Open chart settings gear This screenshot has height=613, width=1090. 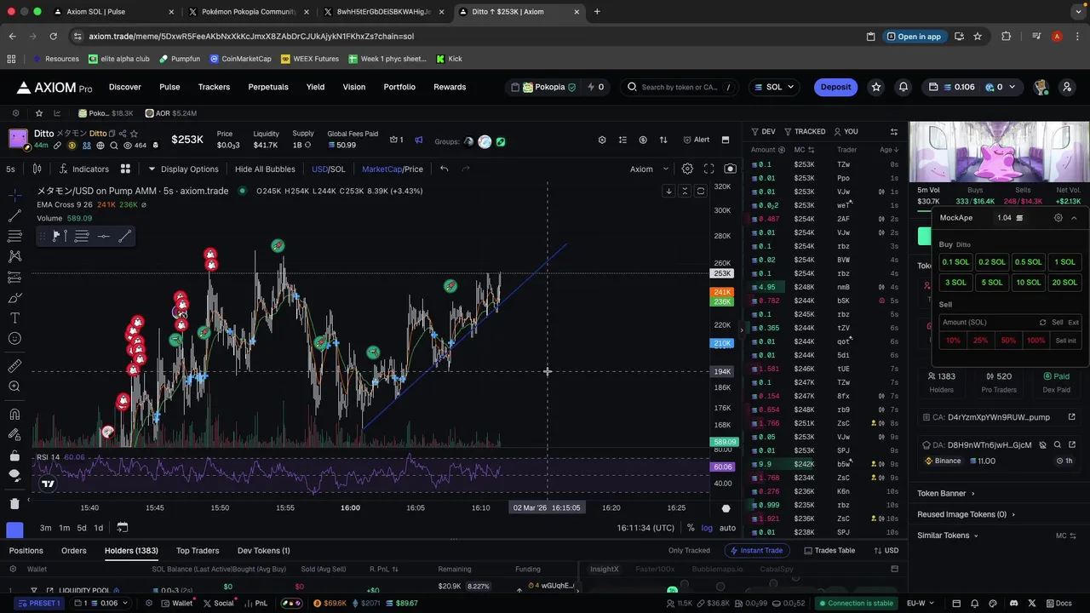[687, 169]
